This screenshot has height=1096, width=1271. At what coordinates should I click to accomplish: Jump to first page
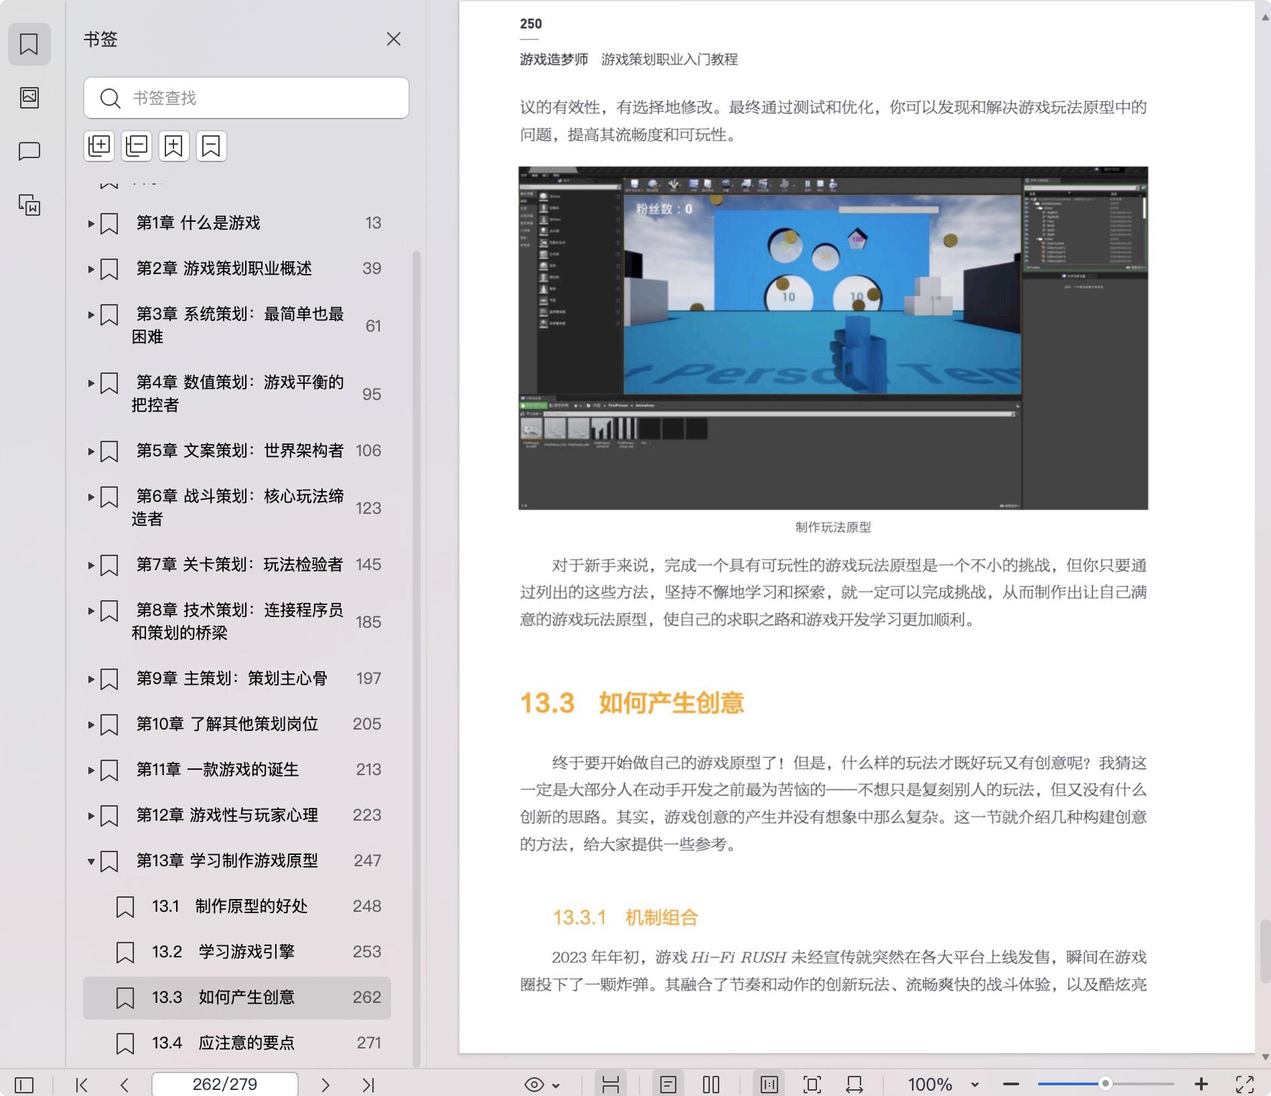coord(82,1085)
